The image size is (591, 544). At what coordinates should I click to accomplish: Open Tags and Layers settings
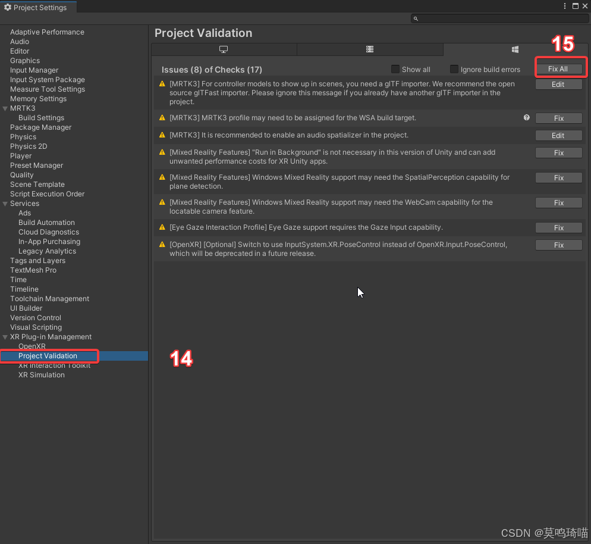[x=37, y=261]
